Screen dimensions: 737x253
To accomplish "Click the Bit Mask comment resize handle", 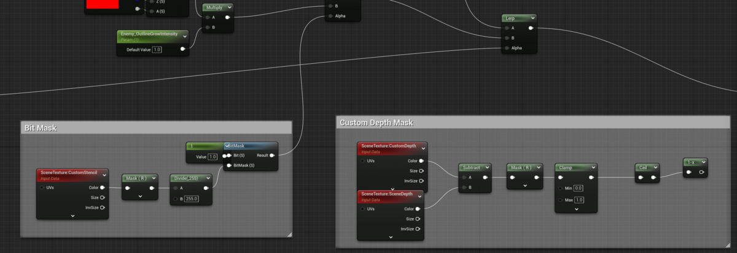I will click(x=289, y=233).
